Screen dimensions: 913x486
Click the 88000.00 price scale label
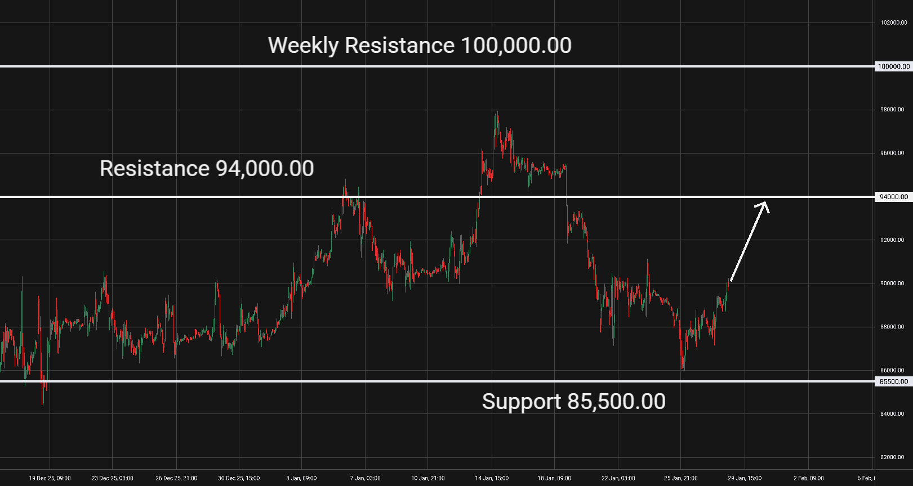894,327
